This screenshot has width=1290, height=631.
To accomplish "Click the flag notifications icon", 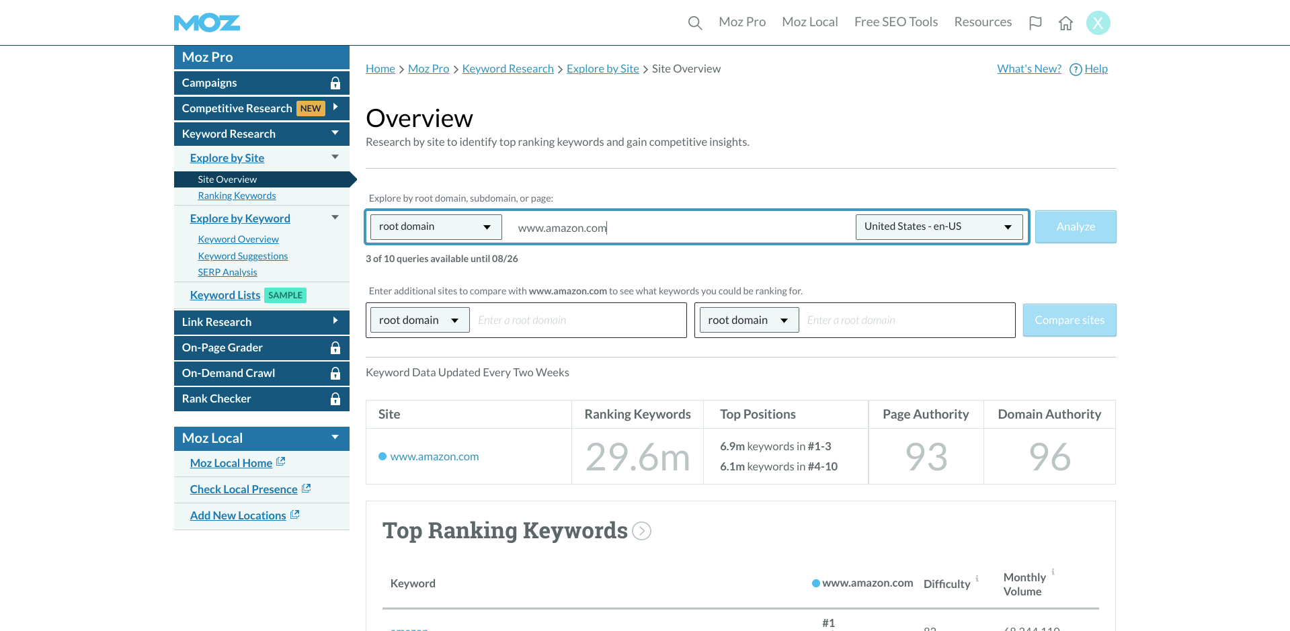I will [1035, 23].
